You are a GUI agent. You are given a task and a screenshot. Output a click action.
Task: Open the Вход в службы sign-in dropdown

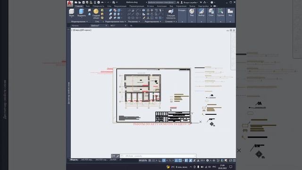point(189,2)
